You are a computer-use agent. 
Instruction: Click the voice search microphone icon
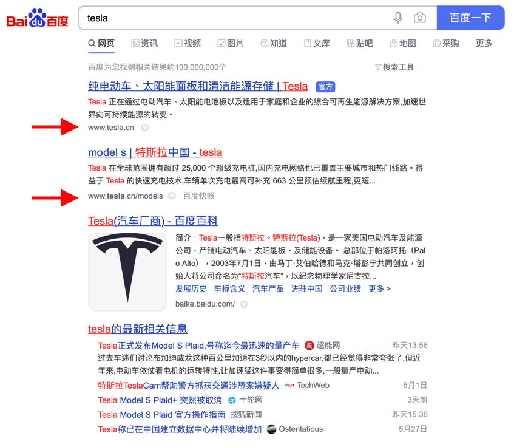397,18
